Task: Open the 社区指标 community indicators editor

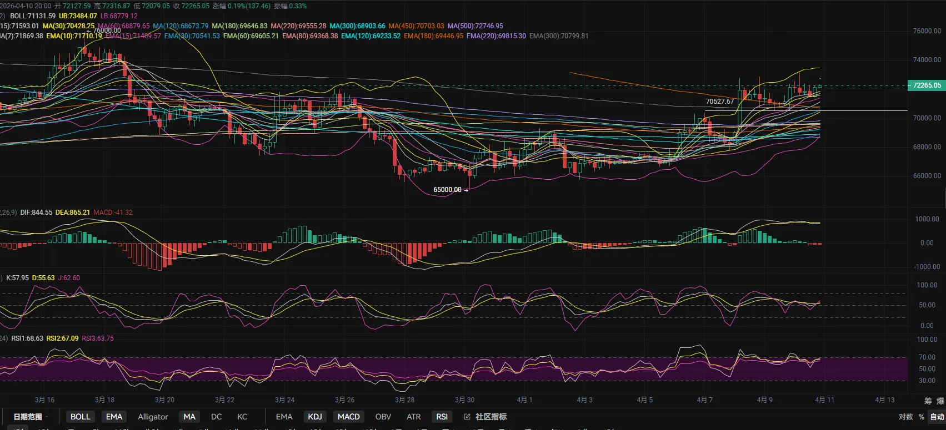Action: [x=485, y=417]
